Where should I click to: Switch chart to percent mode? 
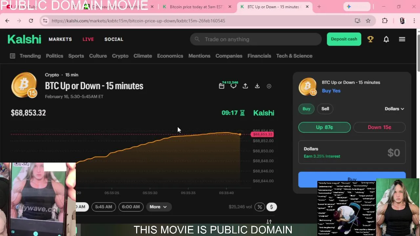pyautogui.click(x=260, y=207)
